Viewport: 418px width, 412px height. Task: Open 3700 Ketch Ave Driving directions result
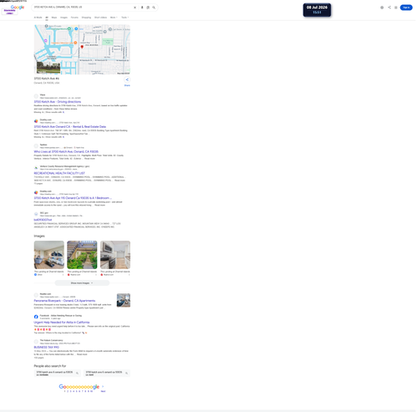[58, 102]
